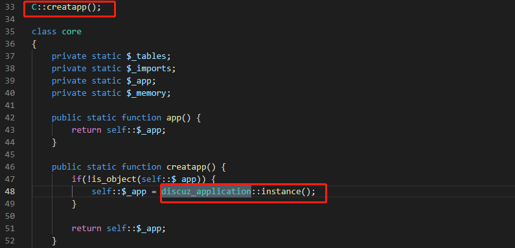The height and width of the screenshot is (248, 515).
Task: Click line number 48 in the gutter
Action: (x=10, y=191)
